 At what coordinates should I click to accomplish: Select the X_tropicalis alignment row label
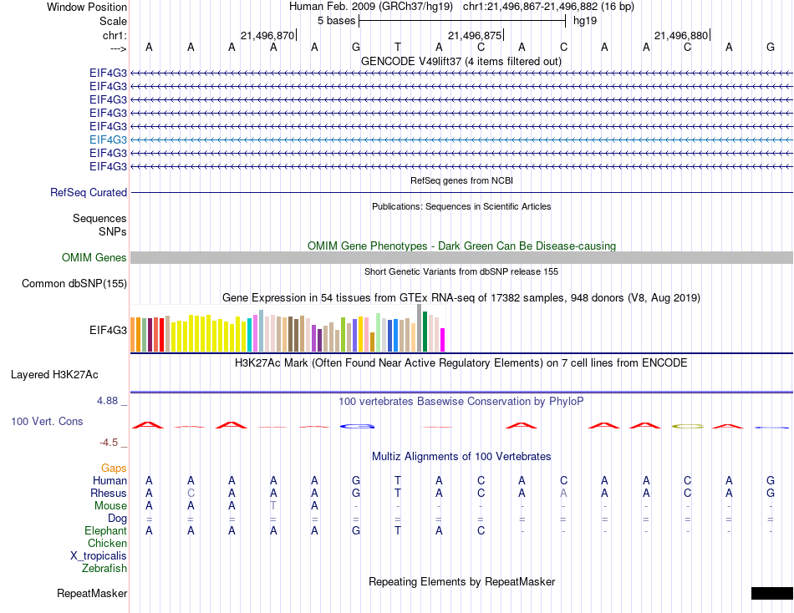click(99, 556)
